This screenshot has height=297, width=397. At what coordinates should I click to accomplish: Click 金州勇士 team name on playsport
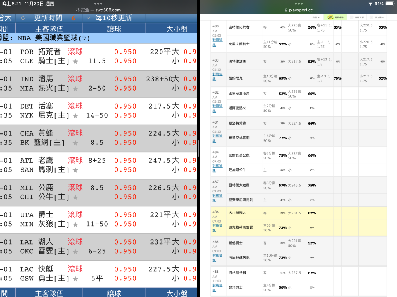point(236,287)
